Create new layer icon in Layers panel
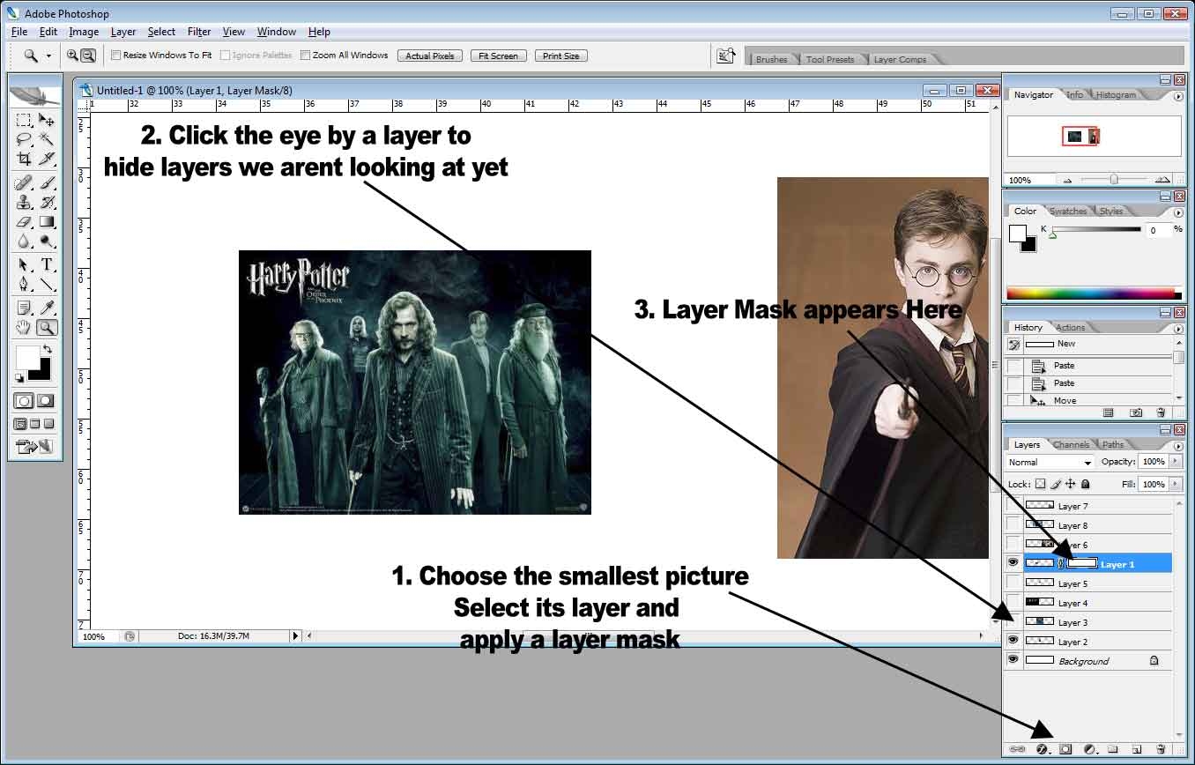The width and height of the screenshot is (1195, 765). [x=1137, y=750]
